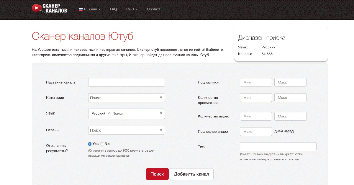The width and height of the screenshot is (354, 185).
Task: Focus the Название канала text field
Action: (x=126, y=82)
